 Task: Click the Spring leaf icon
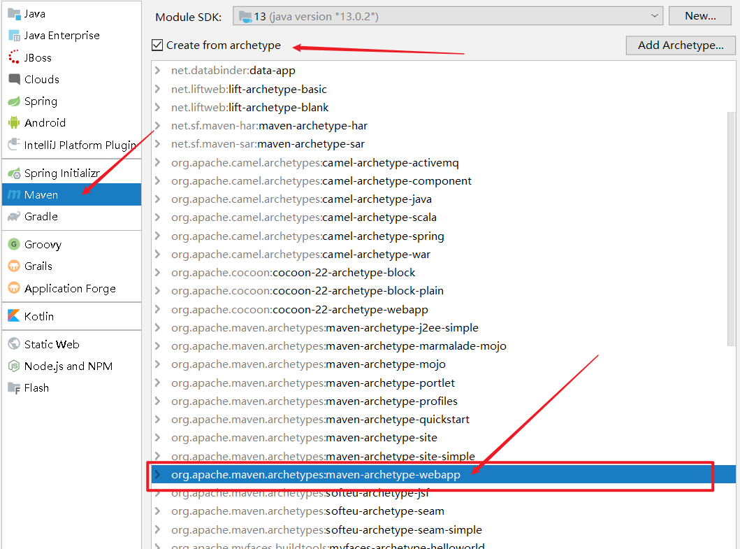coord(14,101)
